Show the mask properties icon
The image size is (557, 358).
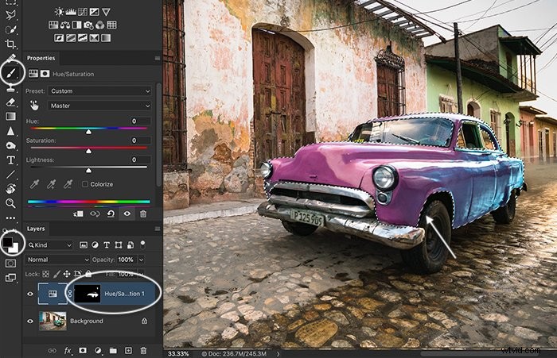pyautogui.click(x=45, y=73)
